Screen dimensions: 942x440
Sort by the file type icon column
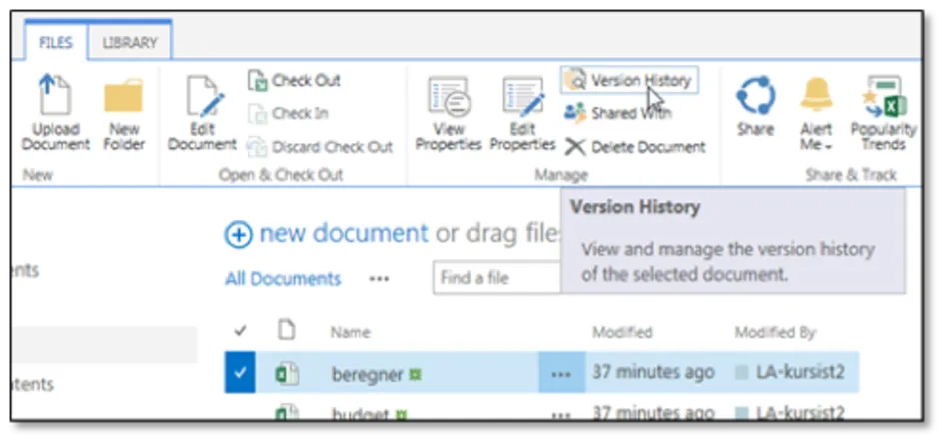[287, 329]
